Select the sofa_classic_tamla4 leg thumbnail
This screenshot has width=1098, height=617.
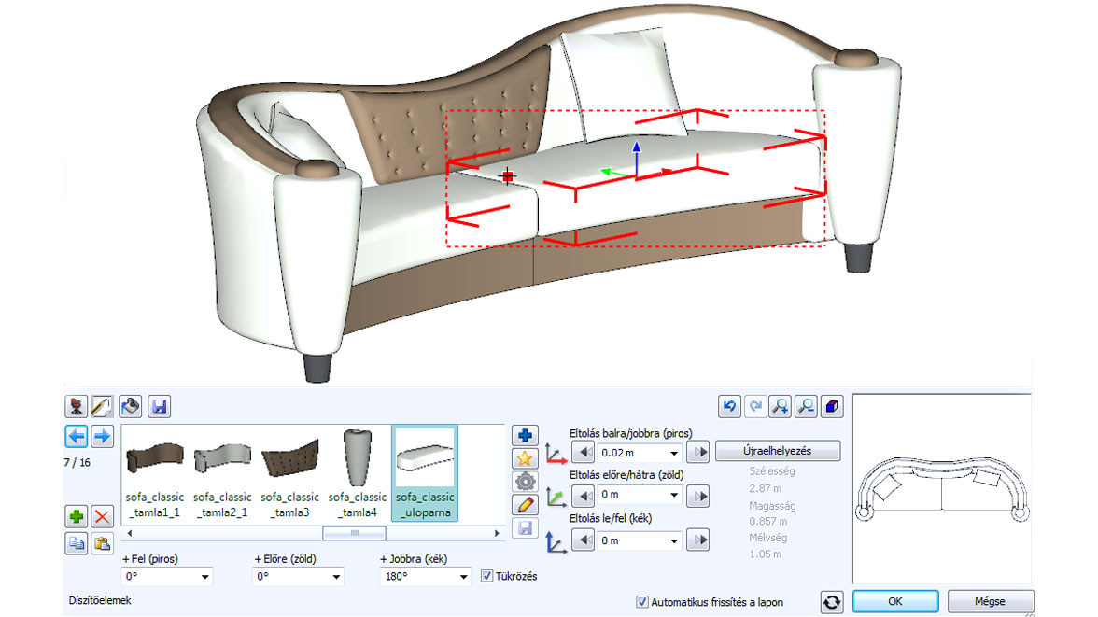coord(357,474)
